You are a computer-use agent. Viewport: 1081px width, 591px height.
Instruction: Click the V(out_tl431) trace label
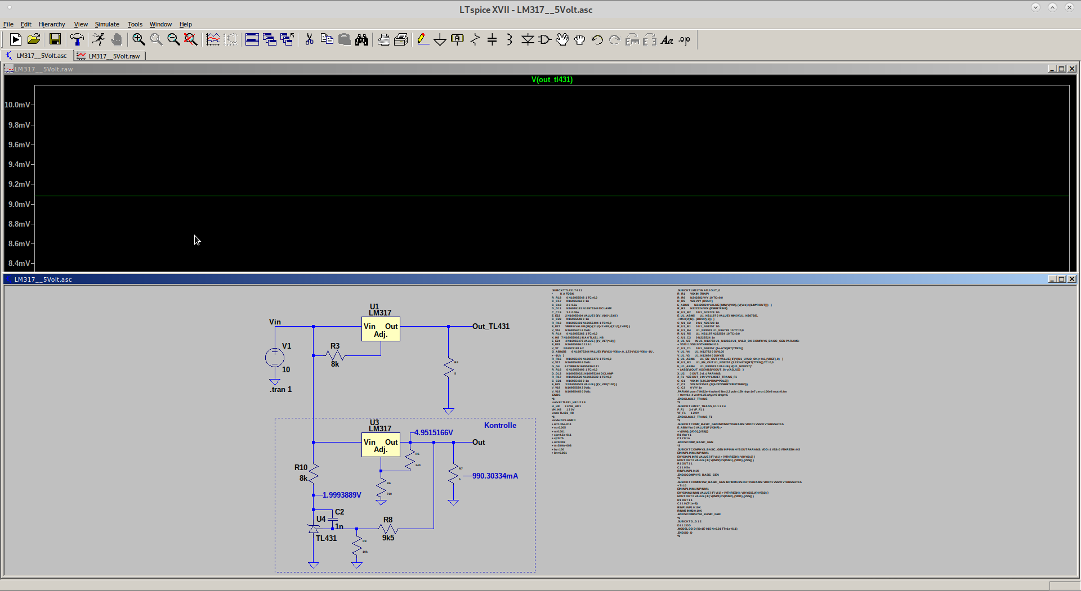(x=552, y=79)
